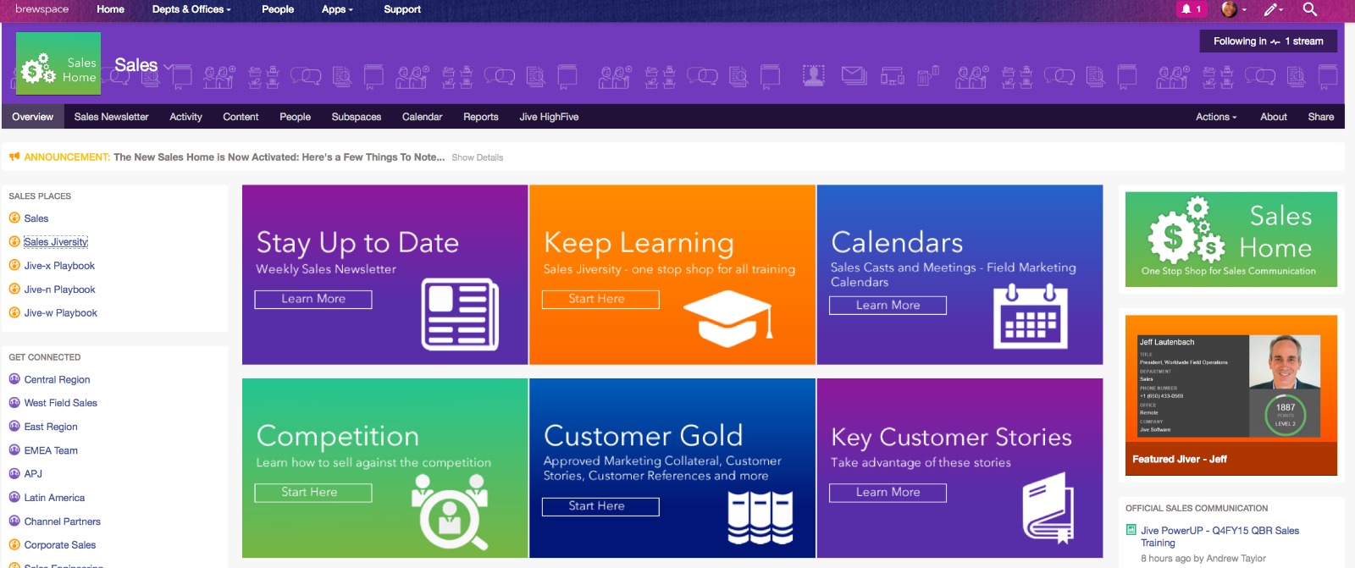This screenshot has width=1355, height=568.
Task: Open the Calendar tab
Action: (x=422, y=117)
